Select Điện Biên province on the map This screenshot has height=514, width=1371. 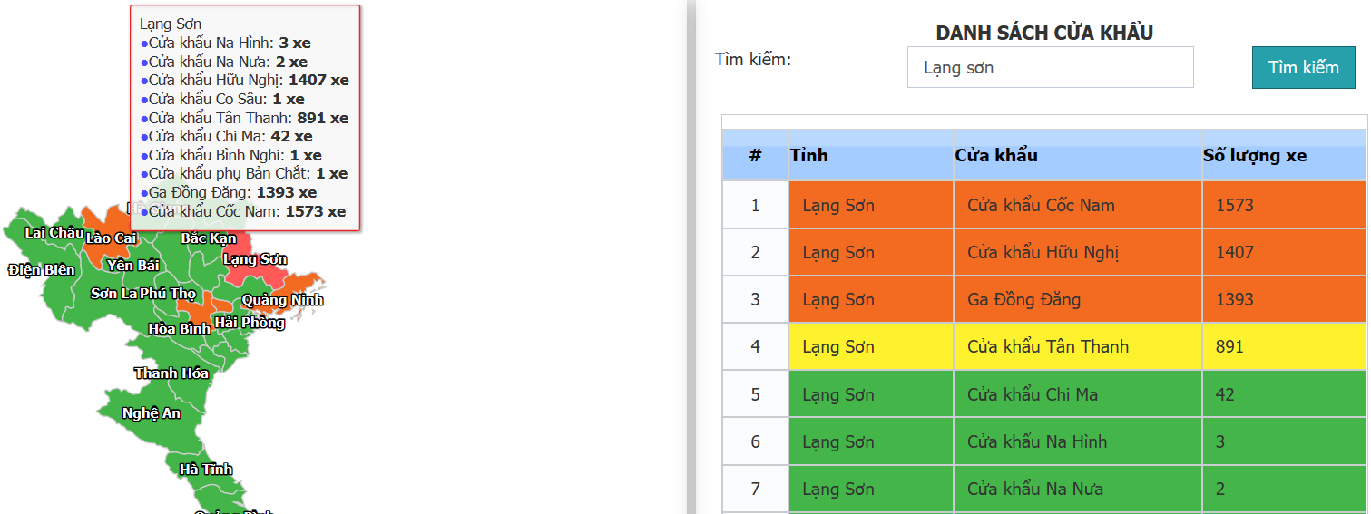pyautogui.click(x=41, y=270)
